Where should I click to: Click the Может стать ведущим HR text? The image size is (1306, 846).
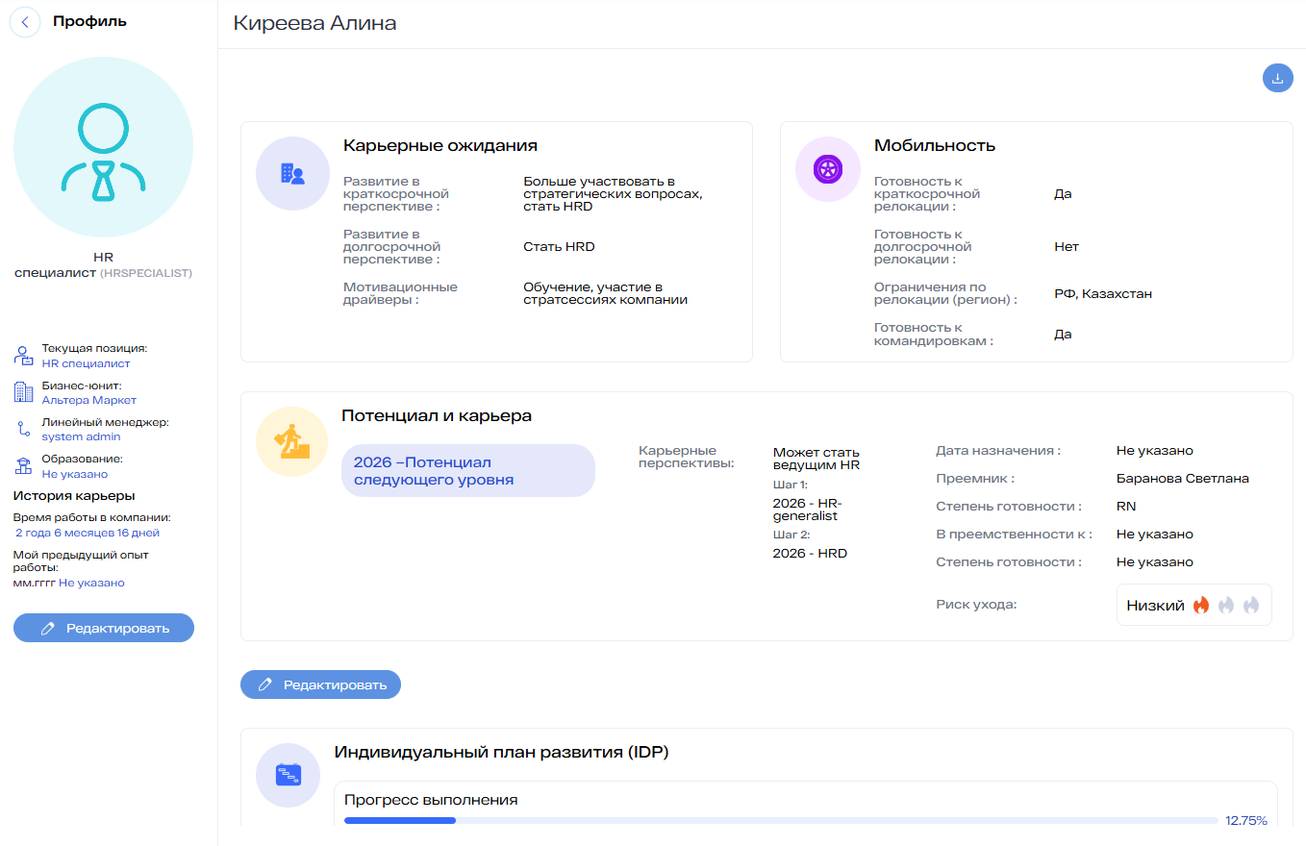[816, 459]
